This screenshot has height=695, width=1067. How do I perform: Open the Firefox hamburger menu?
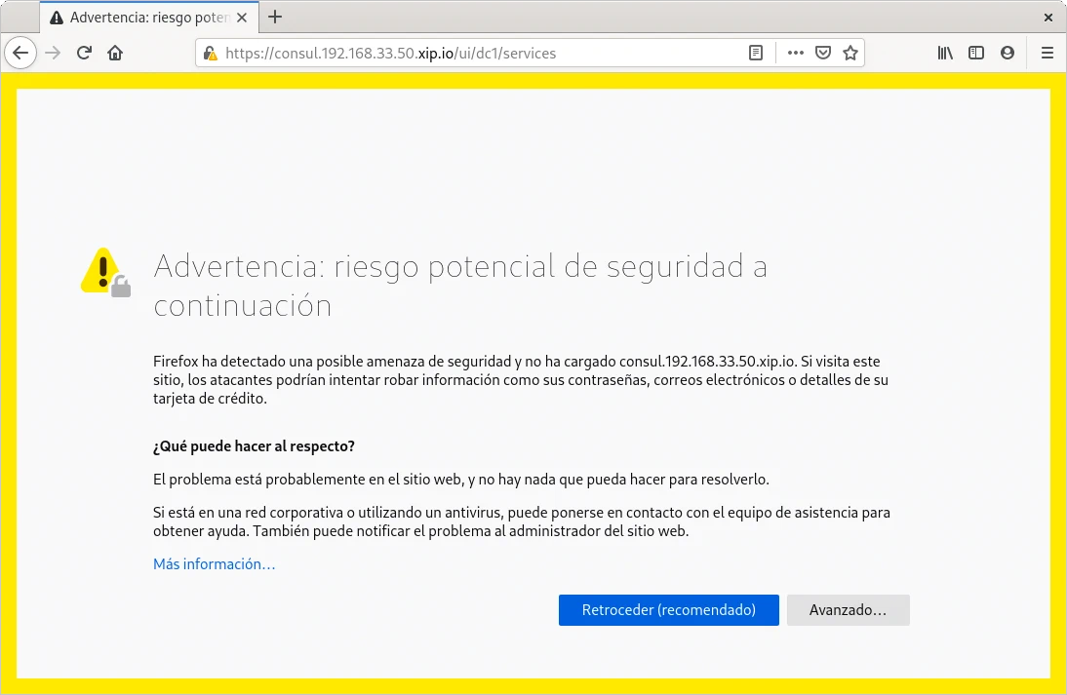(1047, 53)
